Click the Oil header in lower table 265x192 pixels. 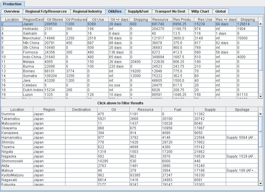(113, 110)
